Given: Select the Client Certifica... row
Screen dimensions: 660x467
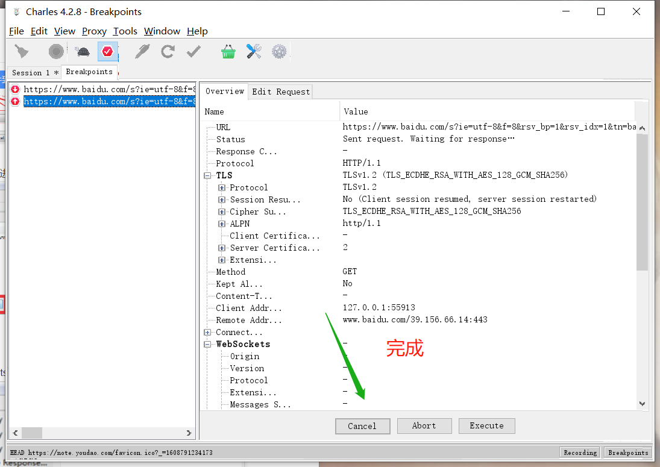Looking at the screenshot, I should [419, 236].
